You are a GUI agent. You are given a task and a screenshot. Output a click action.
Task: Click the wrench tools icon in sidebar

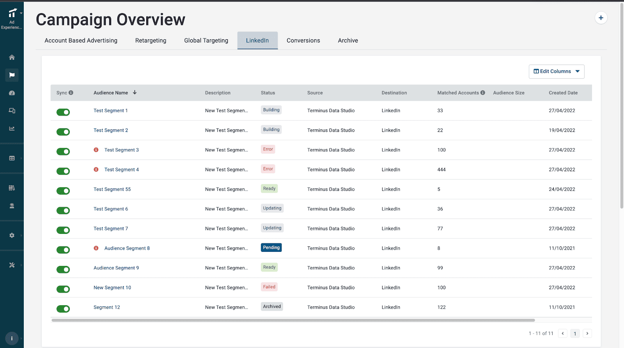point(12,265)
